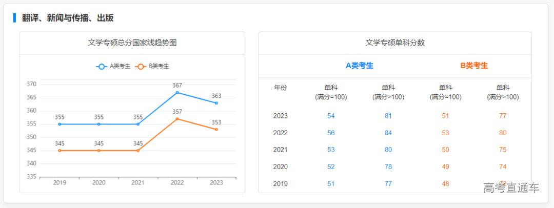Click the 文学专硕总分国家线趋势图 chart title
Image resolution: width=554 pixels, height=208 pixels.
[132, 43]
